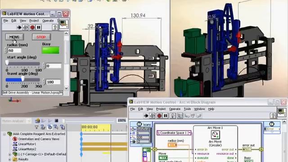The width and height of the screenshot is (288, 162).
Task: Open the Coordinate Space 1 dropdown
Action: 189,133
